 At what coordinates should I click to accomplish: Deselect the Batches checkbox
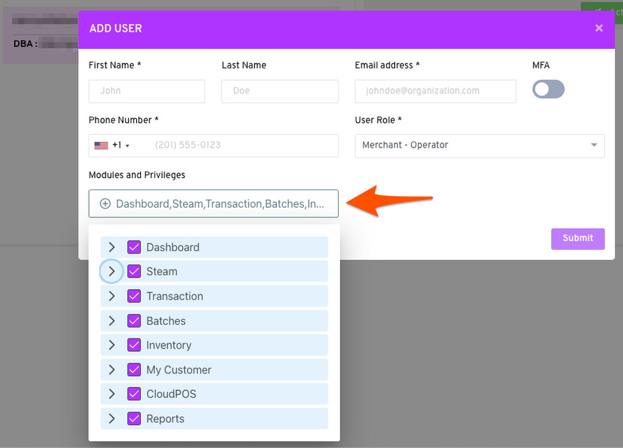tap(134, 321)
